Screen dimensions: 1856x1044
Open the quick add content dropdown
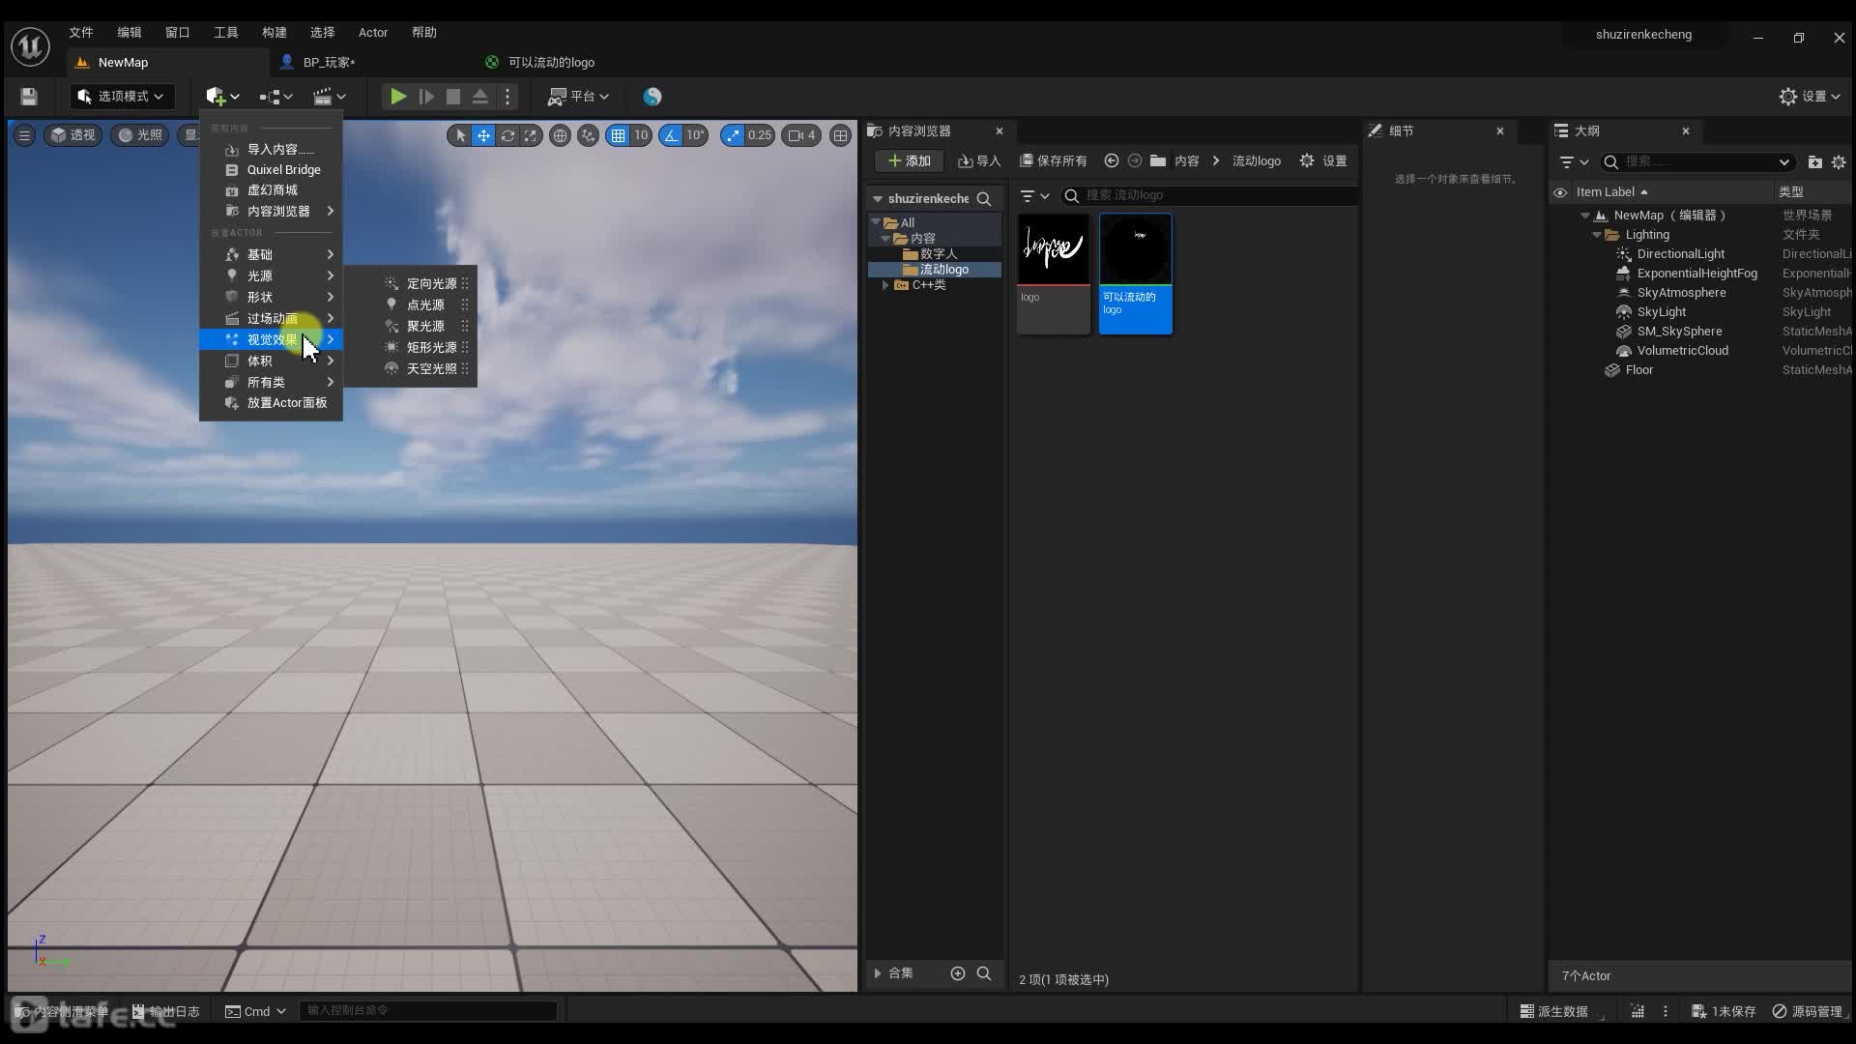pyautogui.click(x=222, y=97)
